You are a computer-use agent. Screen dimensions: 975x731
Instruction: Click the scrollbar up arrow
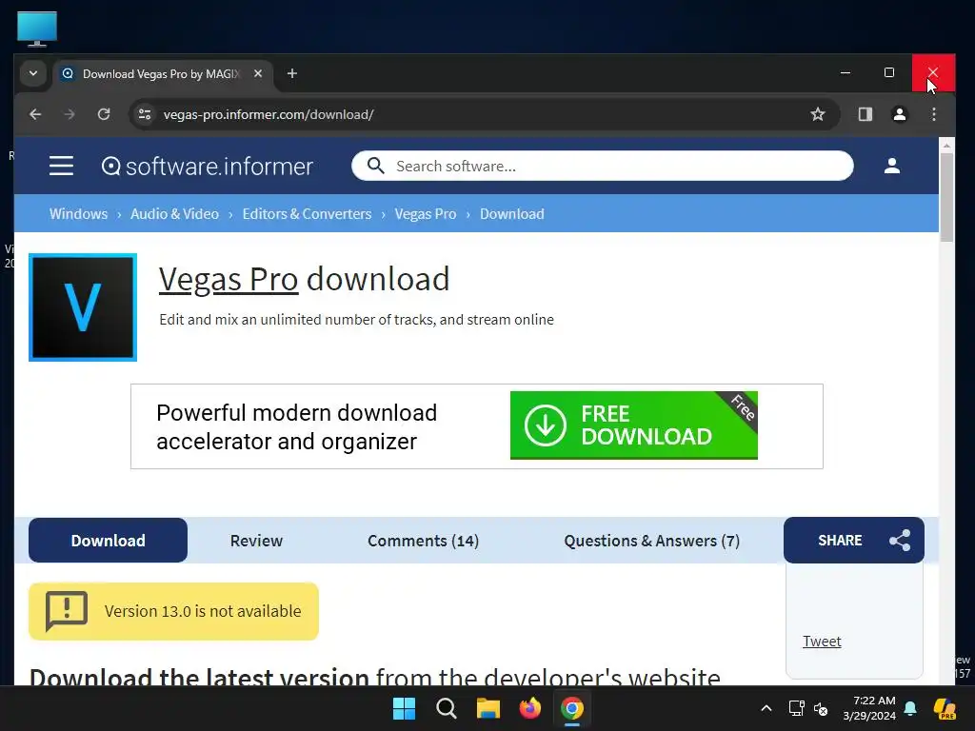pos(946,146)
